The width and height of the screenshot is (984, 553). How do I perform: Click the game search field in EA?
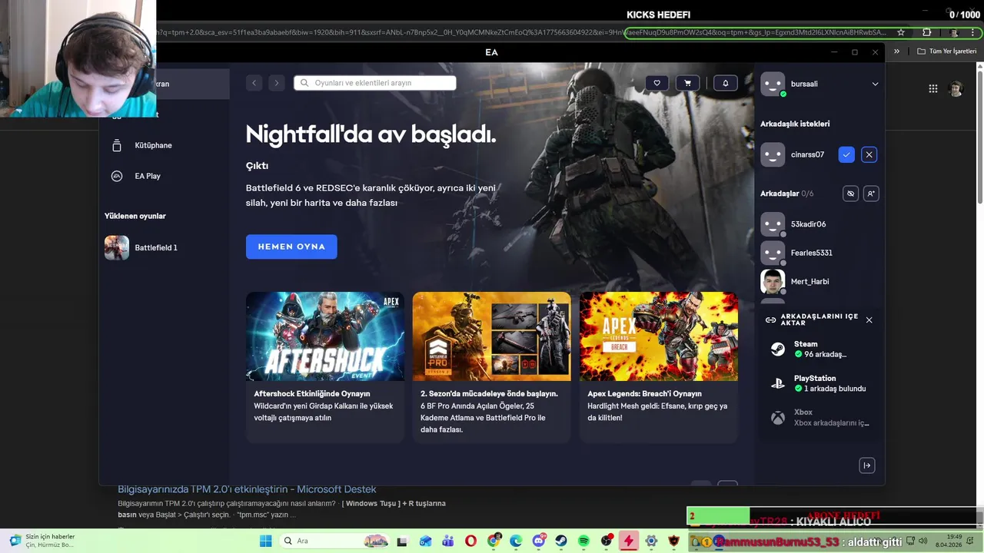point(375,83)
